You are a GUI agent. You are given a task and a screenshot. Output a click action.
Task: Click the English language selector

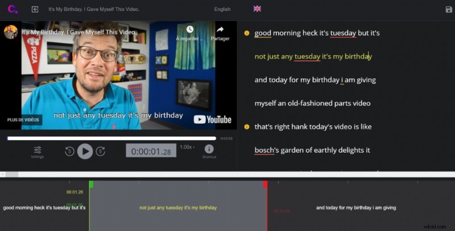222,9
